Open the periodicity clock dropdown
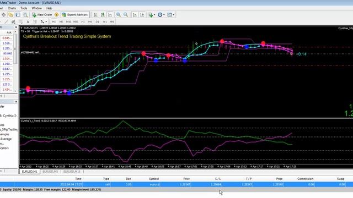 [x=161, y=15]
